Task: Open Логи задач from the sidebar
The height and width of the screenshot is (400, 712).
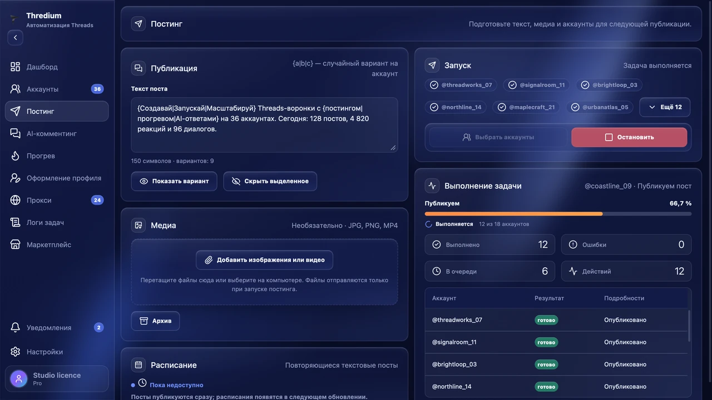Action: [x=57, y=222]
